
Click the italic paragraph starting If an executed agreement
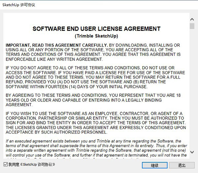click(96, 149)
